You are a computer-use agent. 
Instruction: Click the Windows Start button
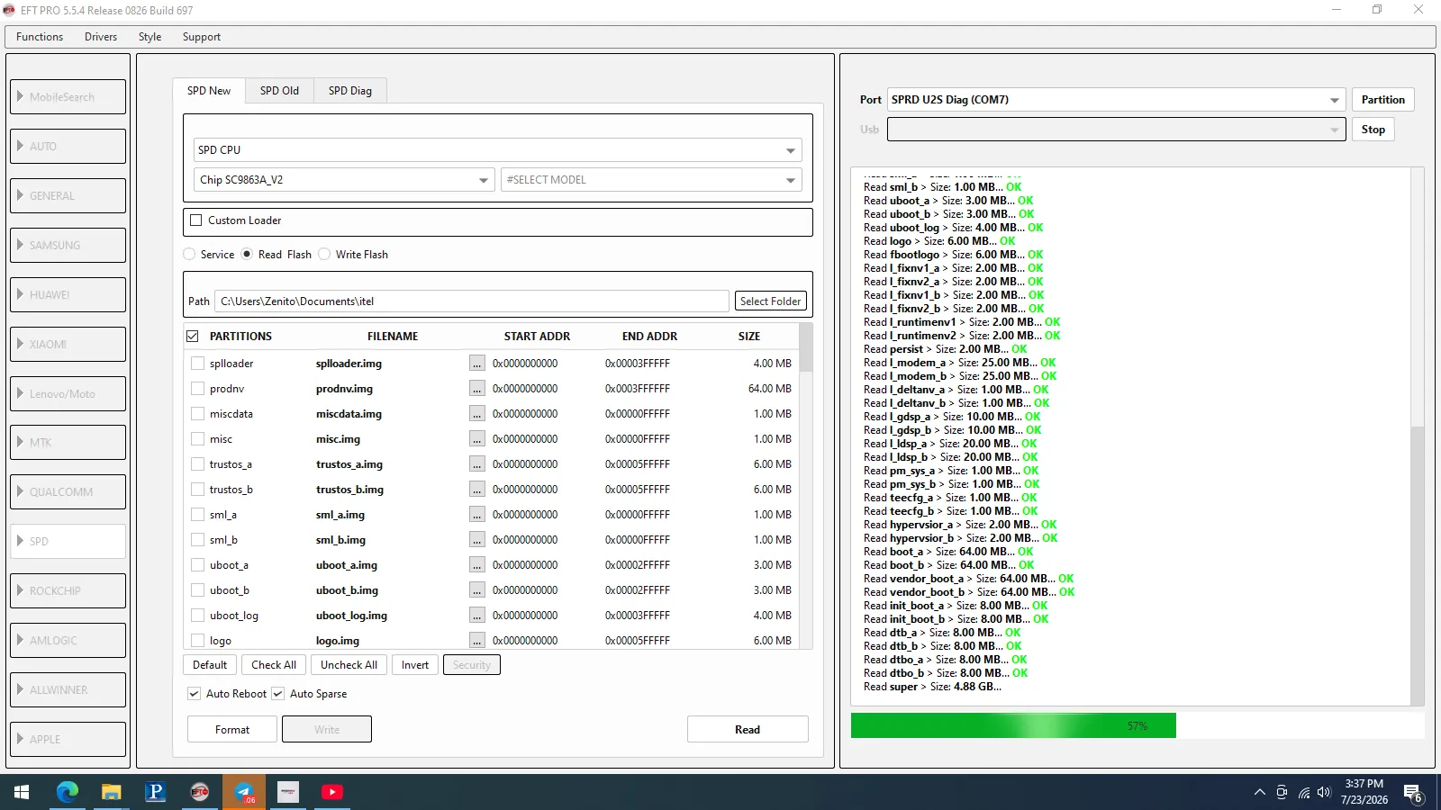22,792
